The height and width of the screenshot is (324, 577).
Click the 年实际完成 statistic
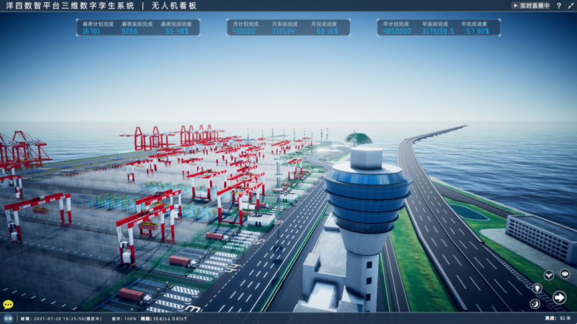[437, 27]
